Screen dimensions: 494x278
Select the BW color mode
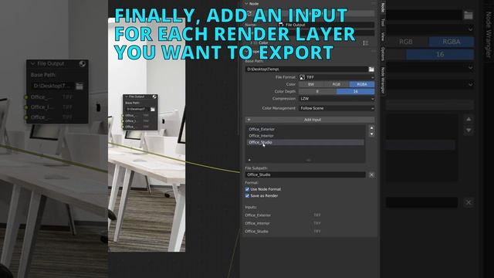311,84
